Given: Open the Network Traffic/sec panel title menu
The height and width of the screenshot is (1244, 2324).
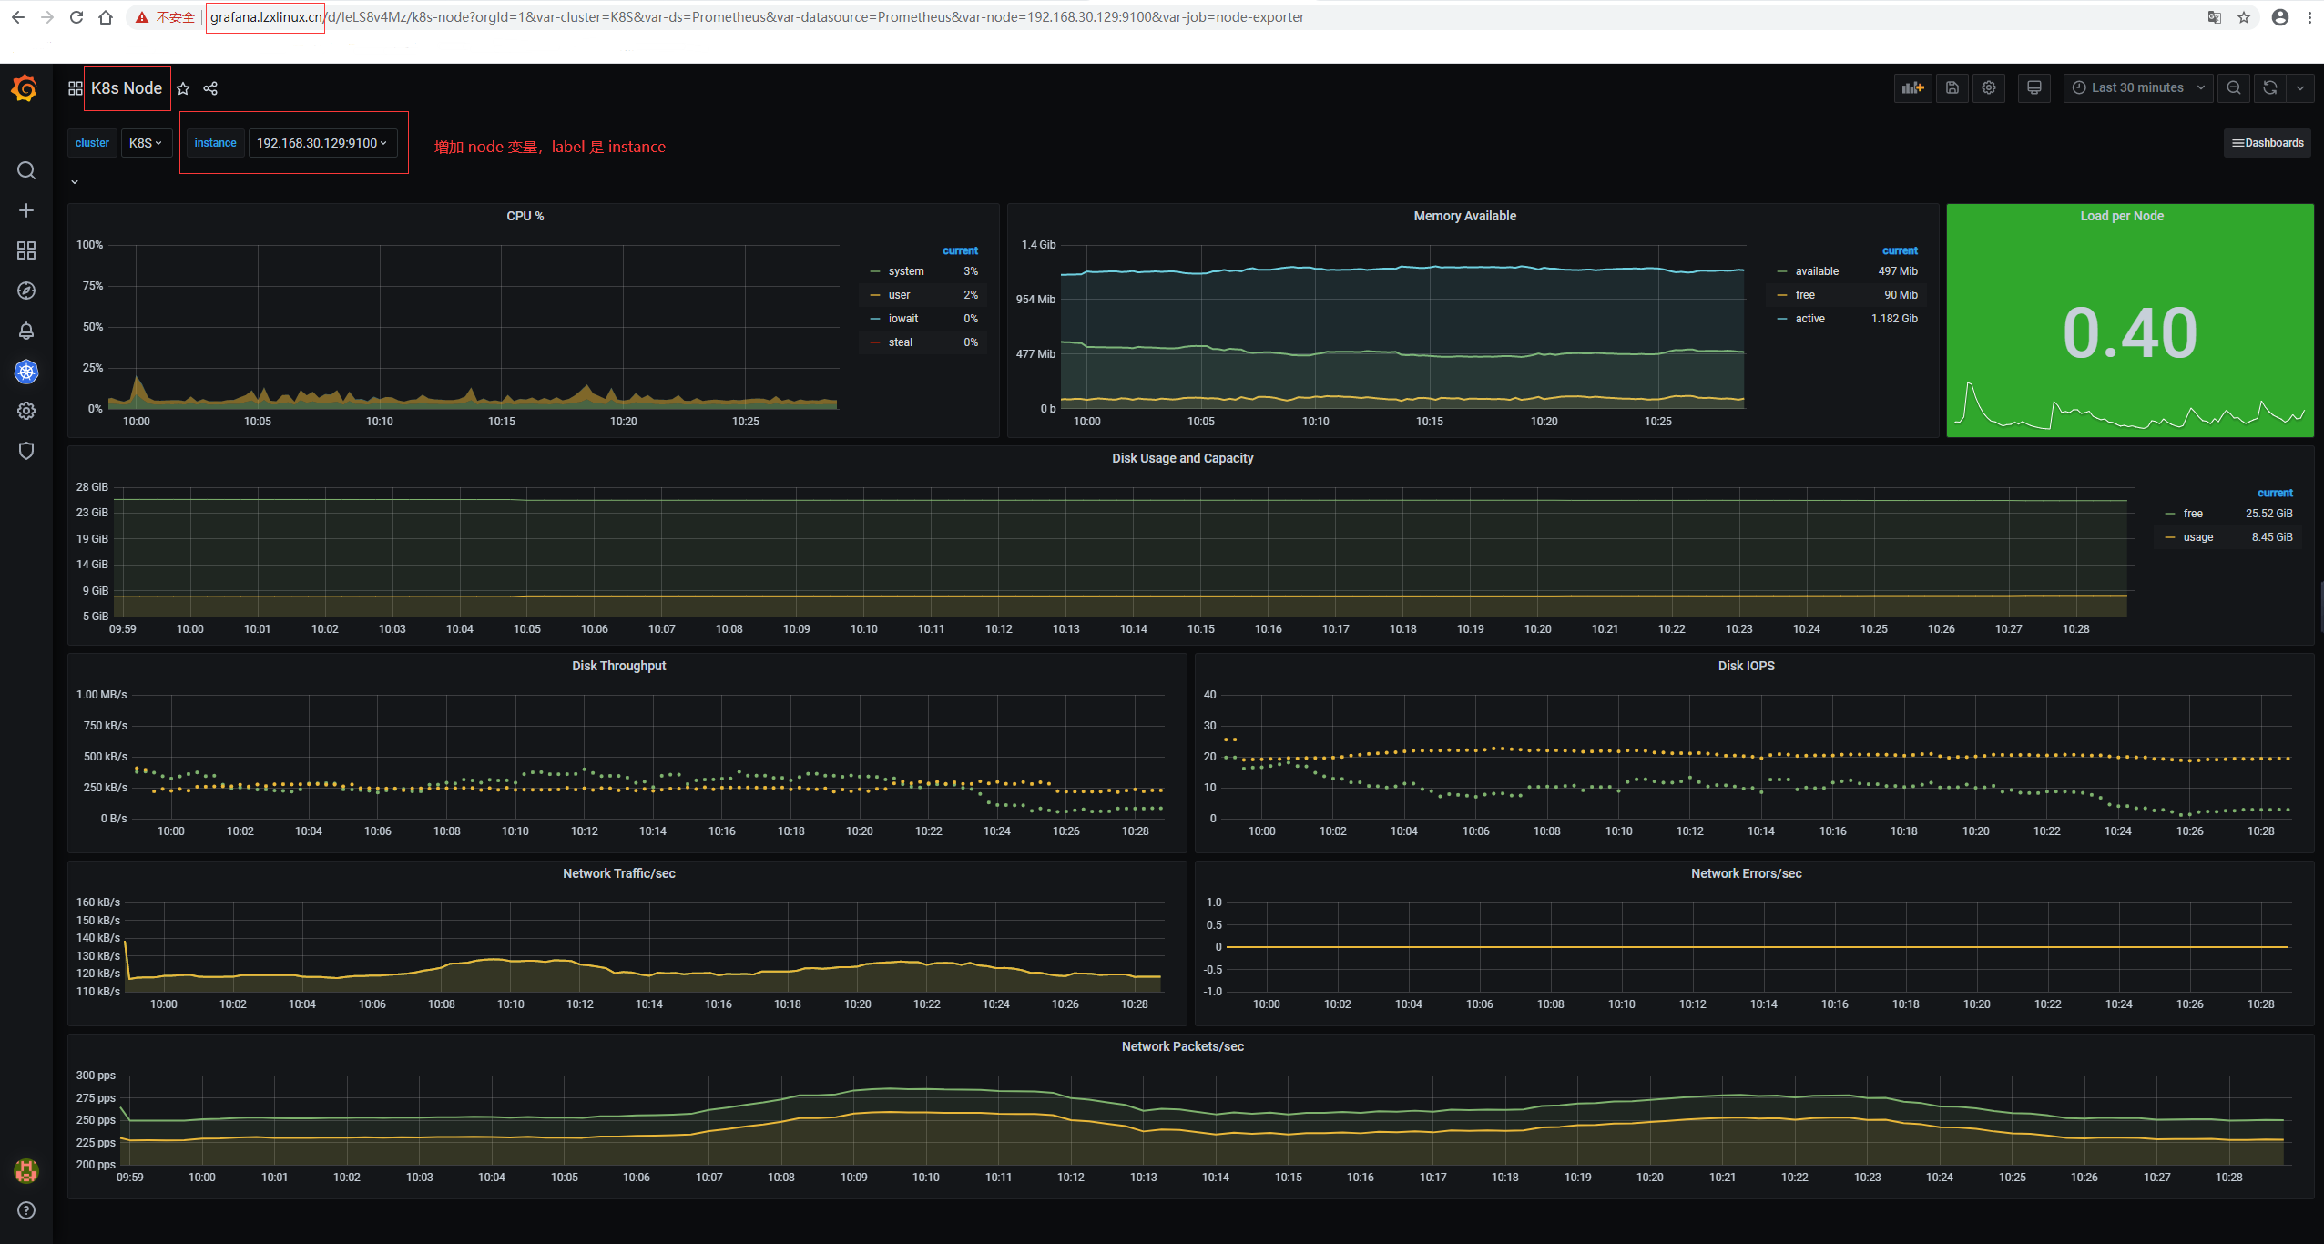Looking at the screenshot, I should [x=618, y=873].
